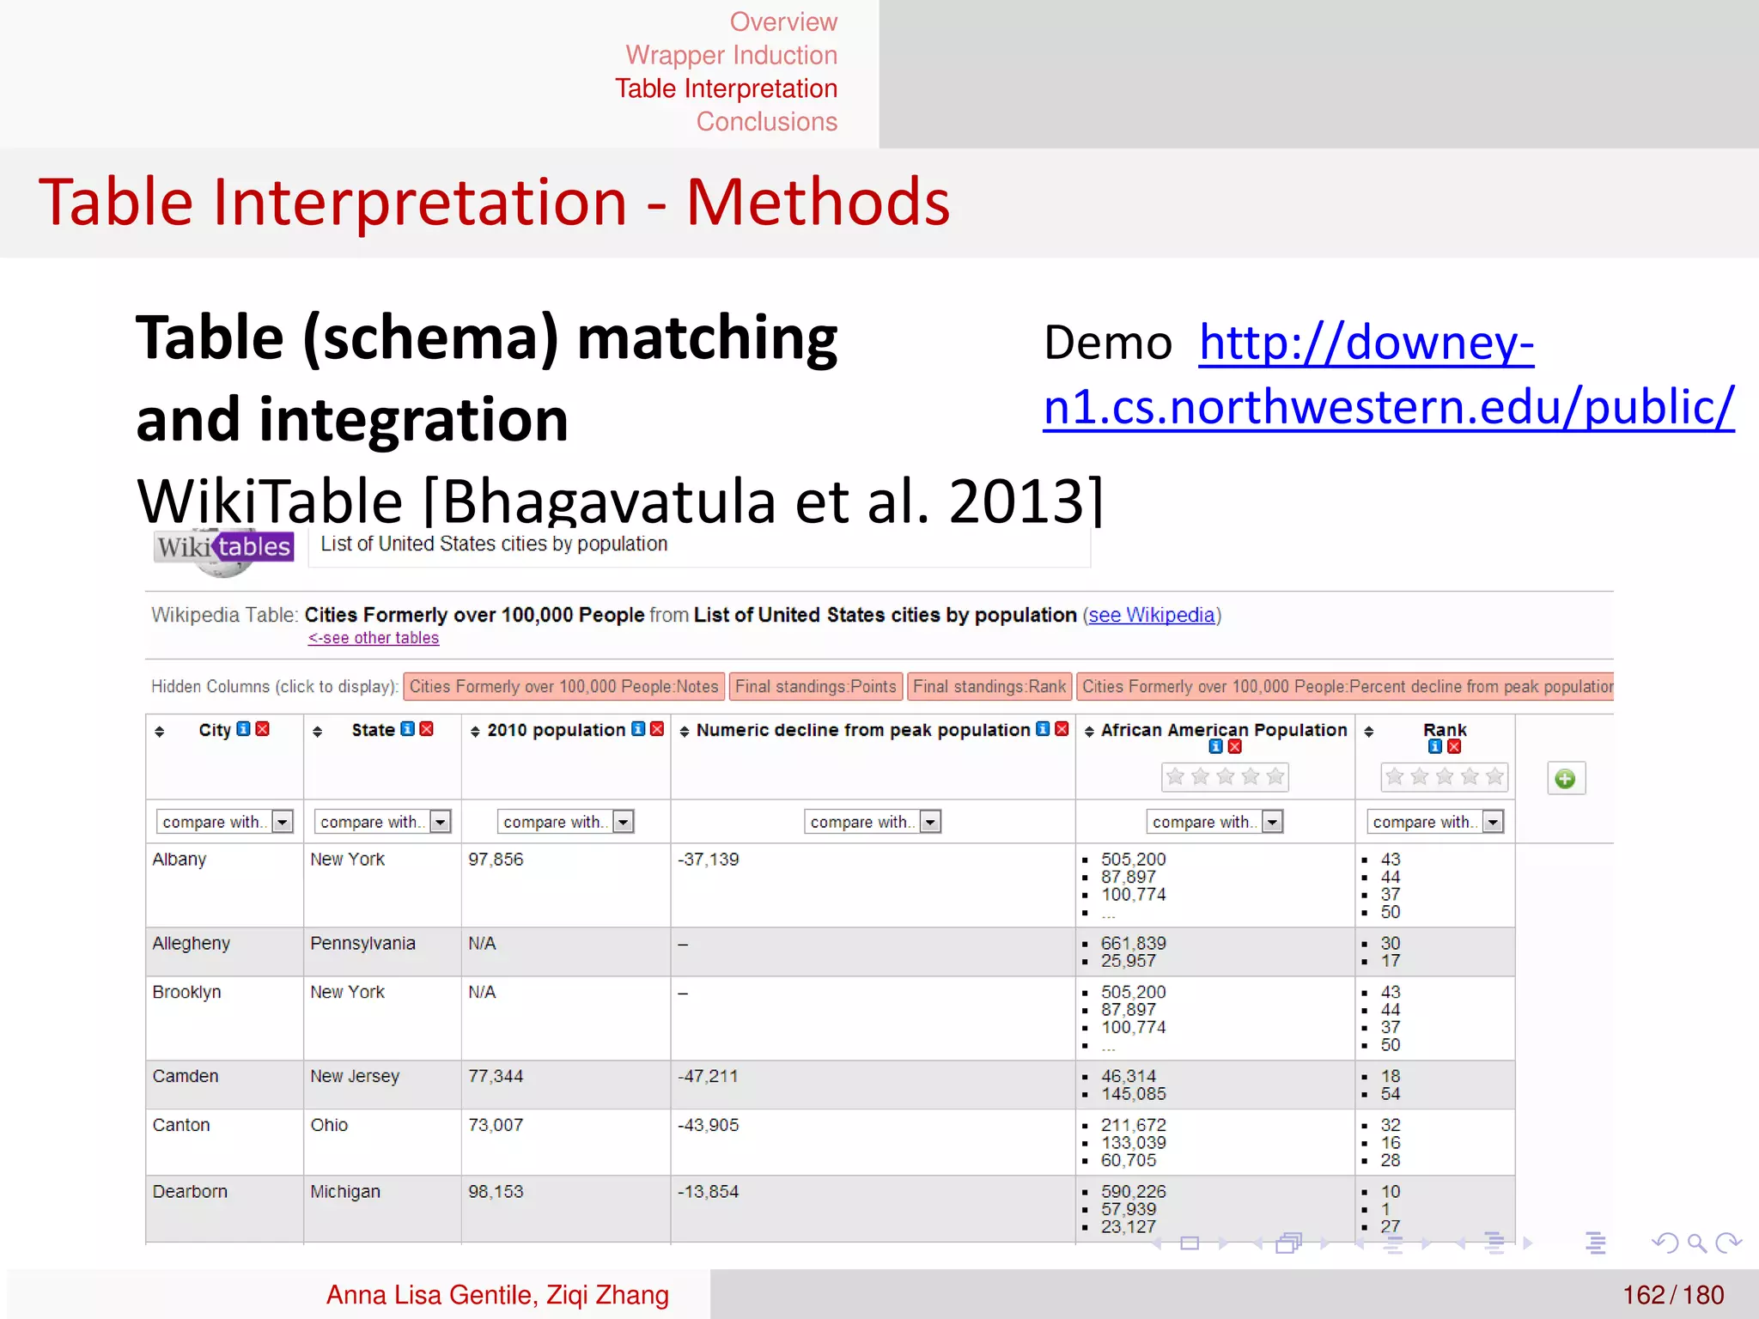Open African American Population compare with dropdown

coord(1214,822)
